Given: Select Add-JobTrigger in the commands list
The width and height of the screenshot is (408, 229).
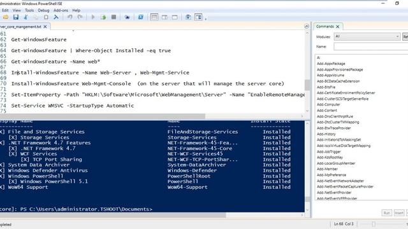Looking at the screenshot, I should [329, 151].
